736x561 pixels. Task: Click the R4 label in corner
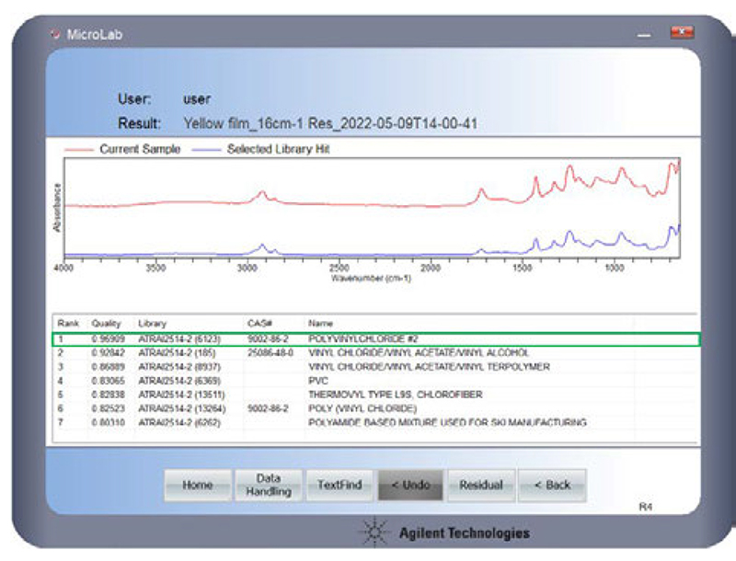[x=646, y=507]
